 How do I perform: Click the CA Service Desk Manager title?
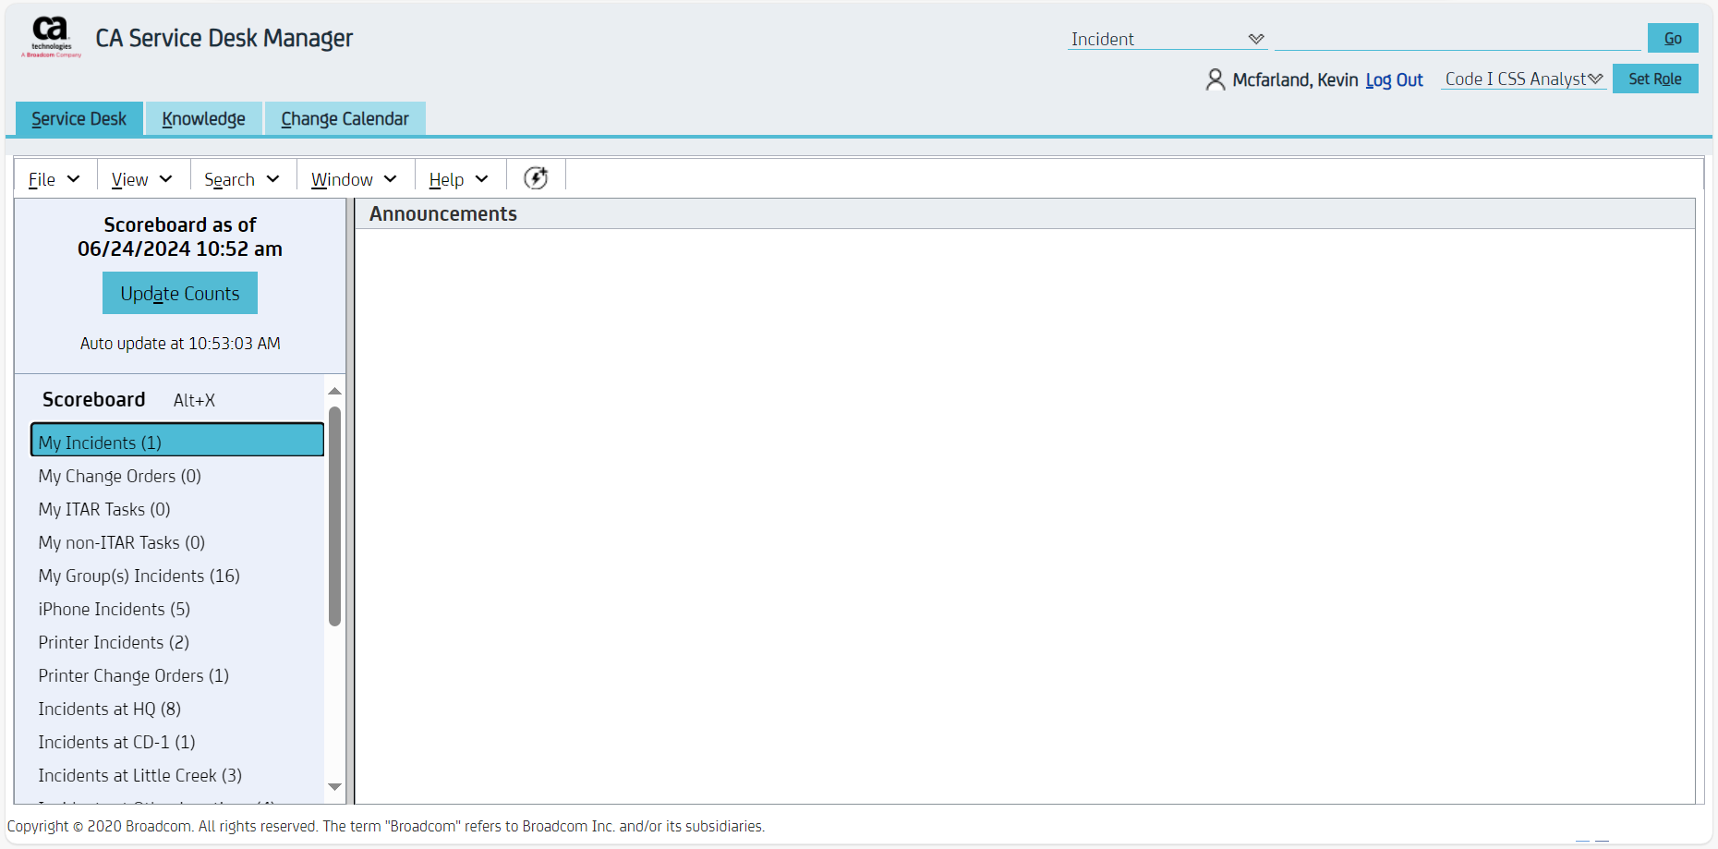point(224,38)
